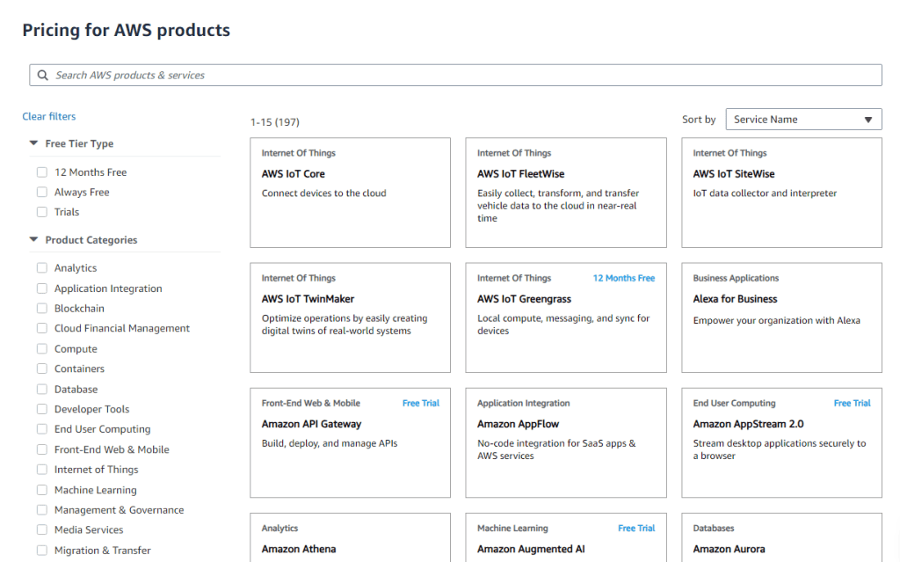Check the Compute category
The image size is (900, 562).
42,349
